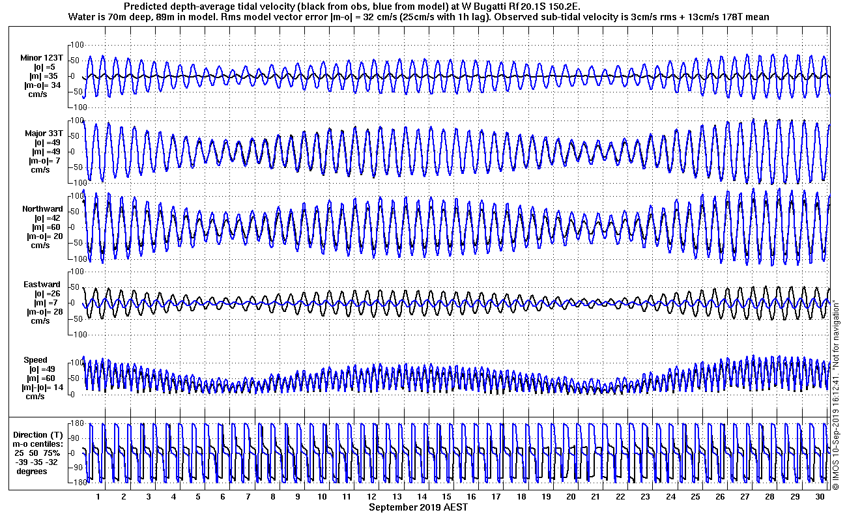Click day '1' on the date axis
This screenshot has width=847, height=521.
point(98,497)
